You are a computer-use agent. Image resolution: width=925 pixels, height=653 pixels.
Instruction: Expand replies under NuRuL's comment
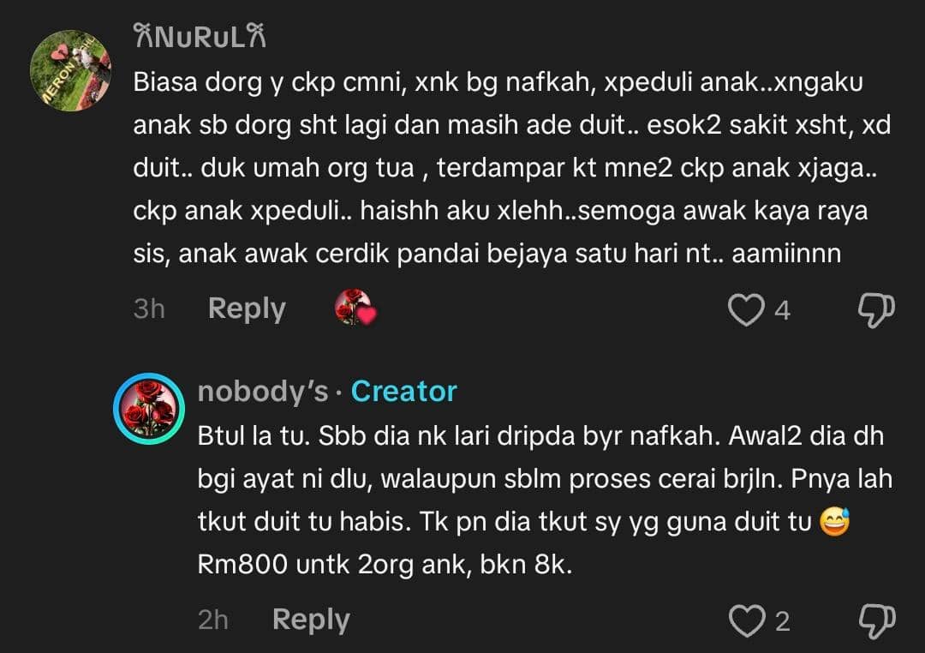point(247,309)
